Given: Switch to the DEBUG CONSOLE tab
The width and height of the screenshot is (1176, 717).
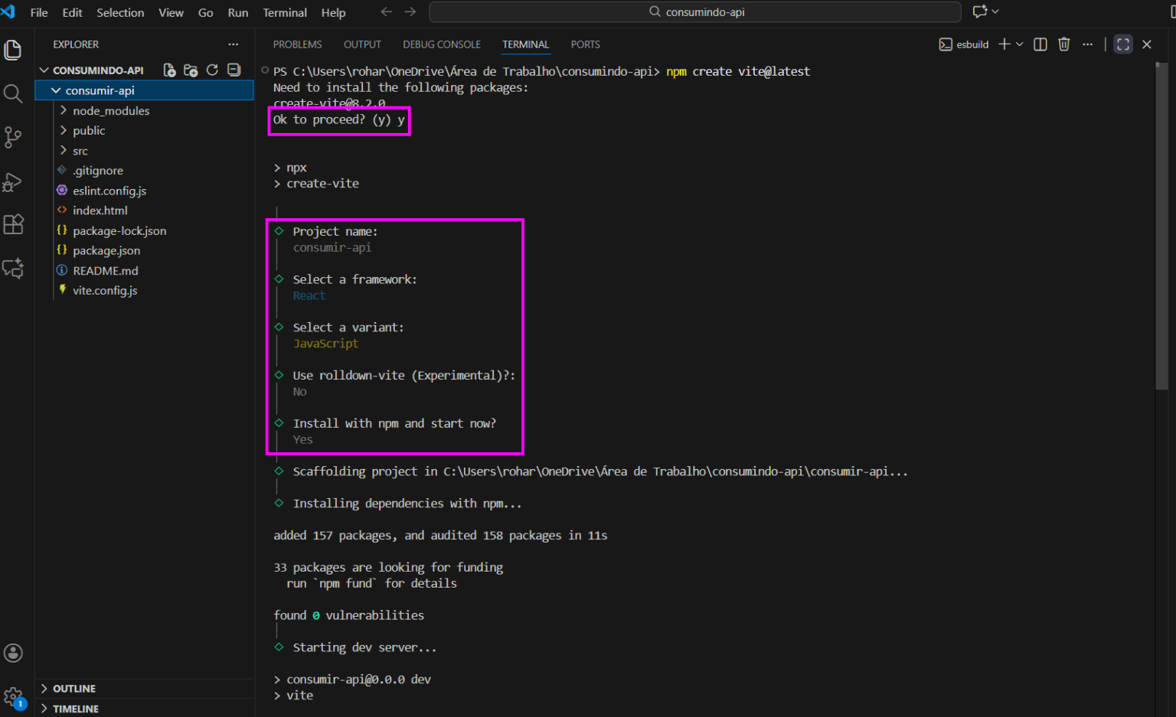Looking at the screenshot, I should [442, 44].
